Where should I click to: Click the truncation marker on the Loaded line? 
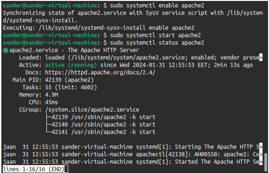261,58
